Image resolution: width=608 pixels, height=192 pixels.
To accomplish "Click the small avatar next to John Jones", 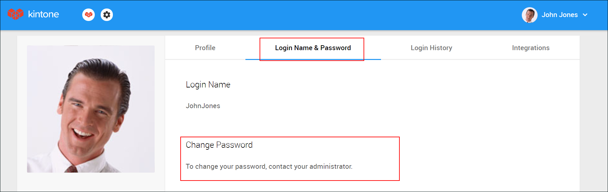I will (530, 15).
